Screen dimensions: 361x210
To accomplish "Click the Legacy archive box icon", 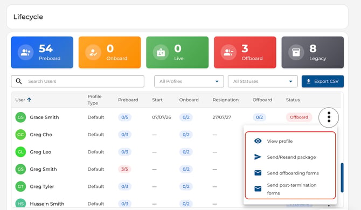I will tap(296, 52).
